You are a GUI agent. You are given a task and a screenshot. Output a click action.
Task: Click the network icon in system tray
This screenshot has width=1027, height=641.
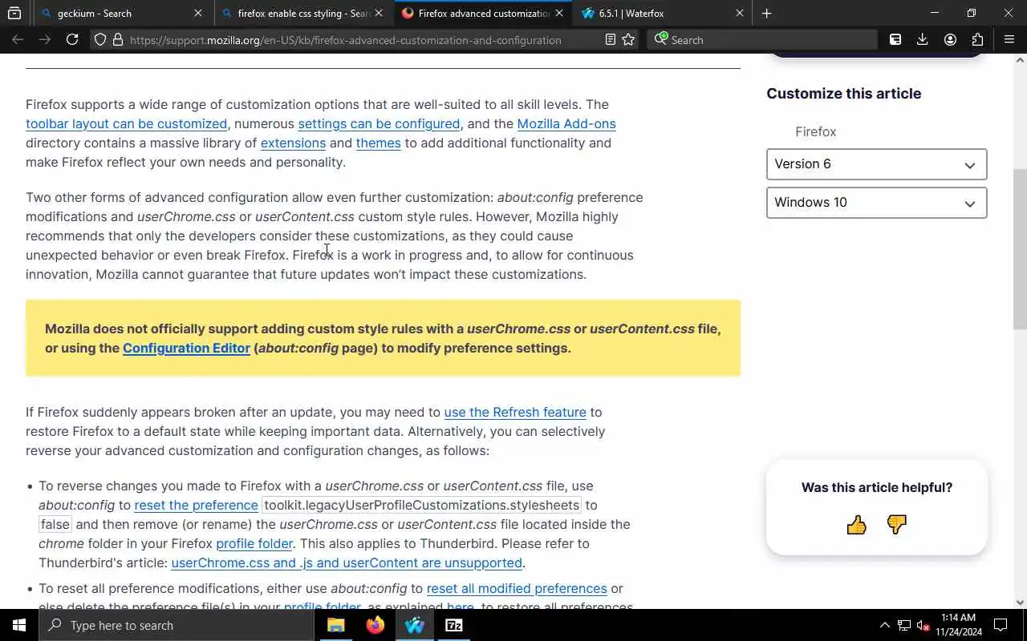[904, 625]
